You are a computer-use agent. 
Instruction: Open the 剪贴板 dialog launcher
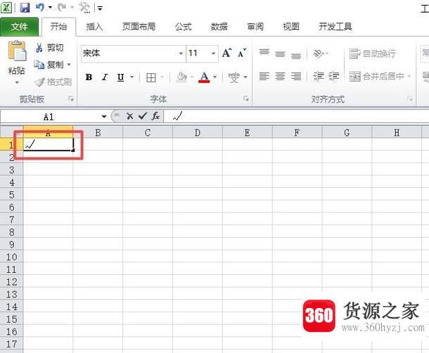tap(71, 98)
